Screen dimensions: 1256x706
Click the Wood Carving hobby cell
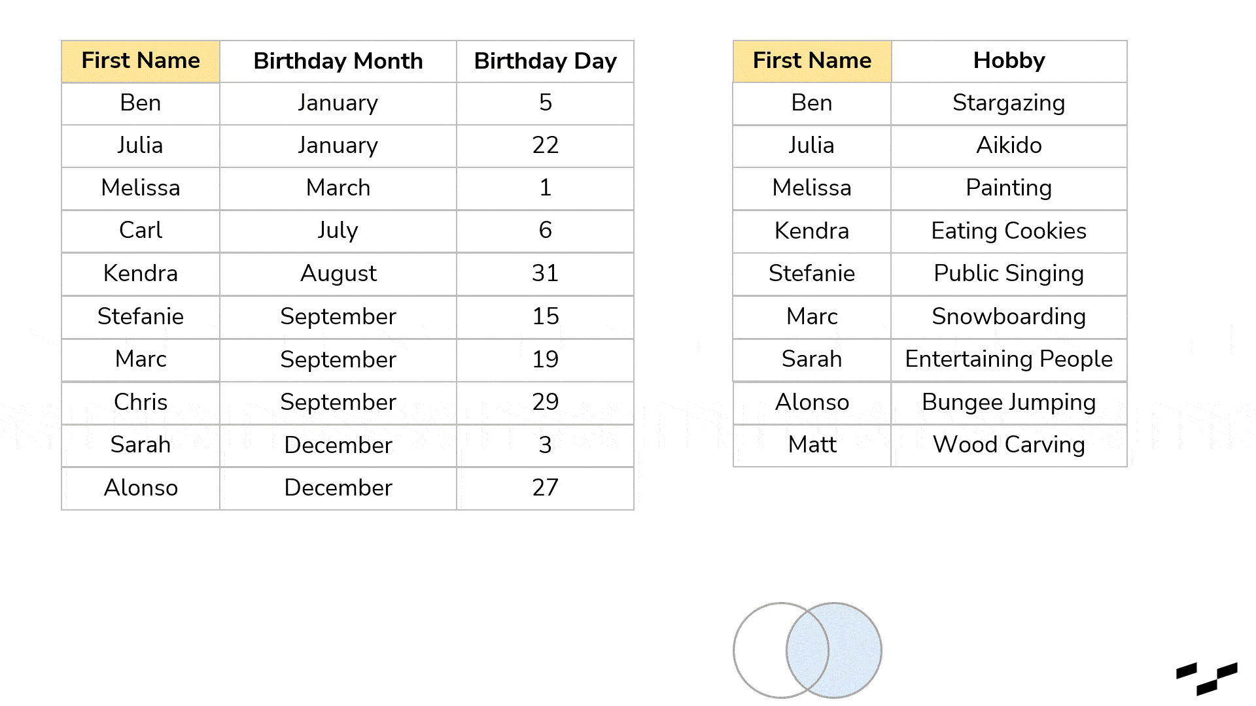click(1009, 445)
